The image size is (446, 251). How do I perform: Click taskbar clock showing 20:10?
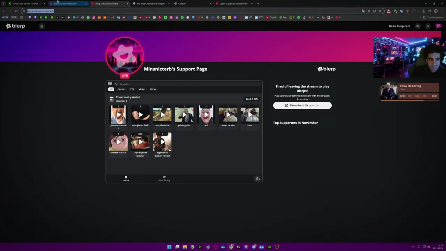(x=438, y=247)
